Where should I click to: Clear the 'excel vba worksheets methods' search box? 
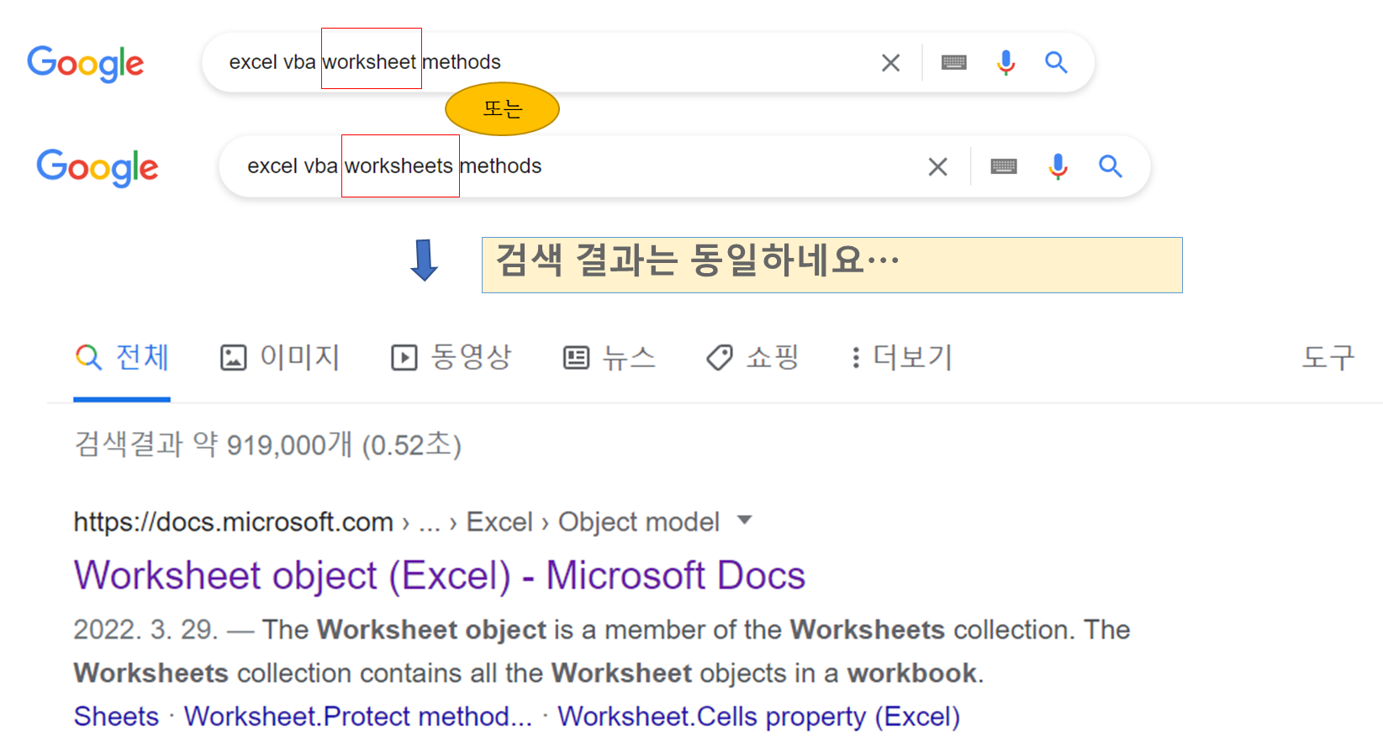pos(937,167)
